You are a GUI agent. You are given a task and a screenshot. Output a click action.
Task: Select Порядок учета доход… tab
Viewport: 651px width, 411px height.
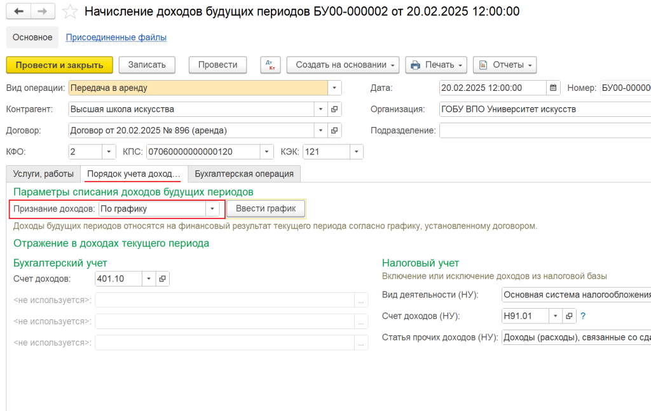134,174
